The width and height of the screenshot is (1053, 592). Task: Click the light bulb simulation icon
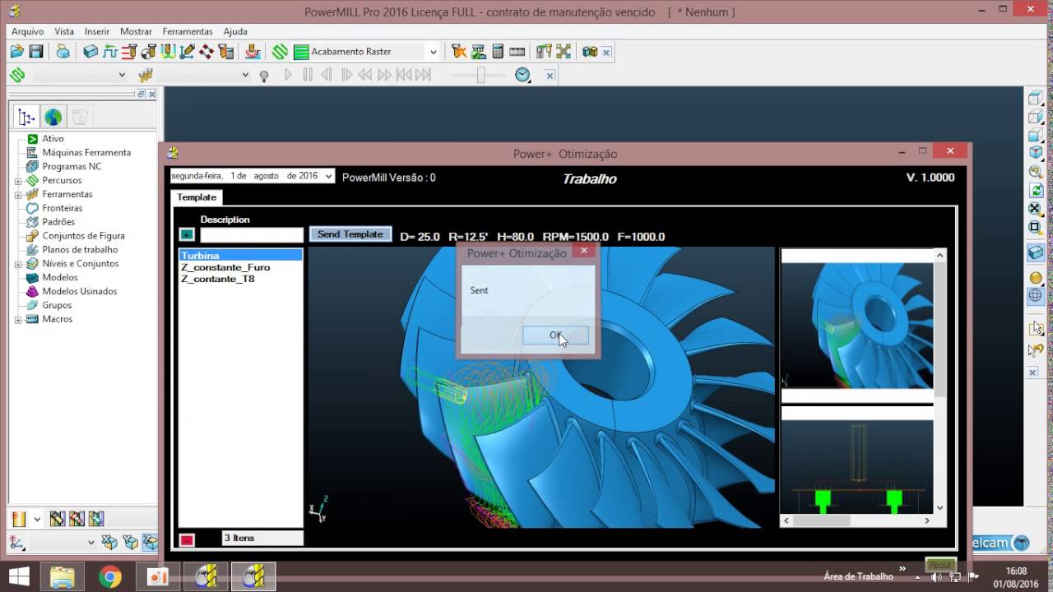pyautogui.click(x=264, y=76)
